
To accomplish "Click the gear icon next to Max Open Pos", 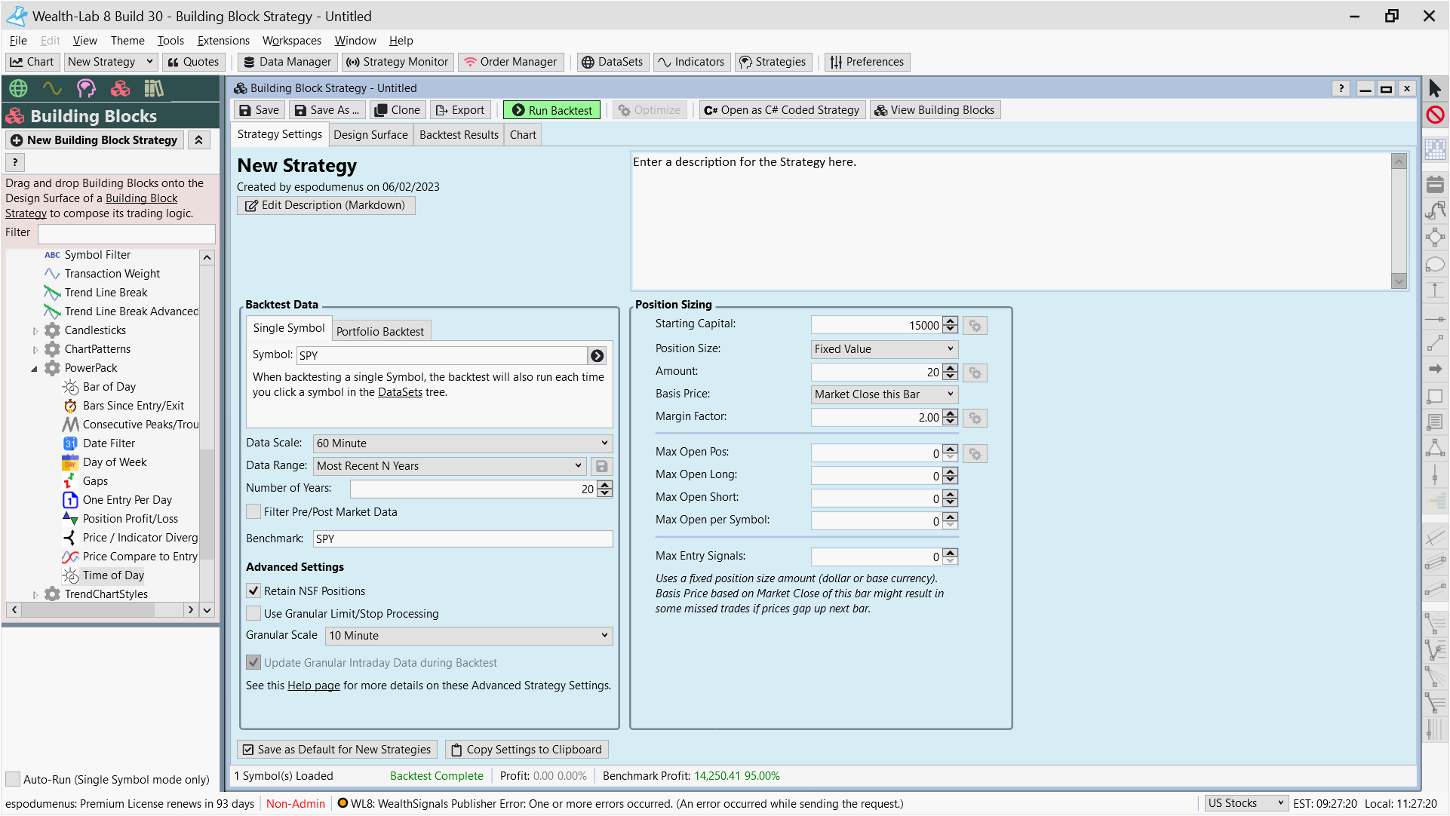I will point(975,453).
